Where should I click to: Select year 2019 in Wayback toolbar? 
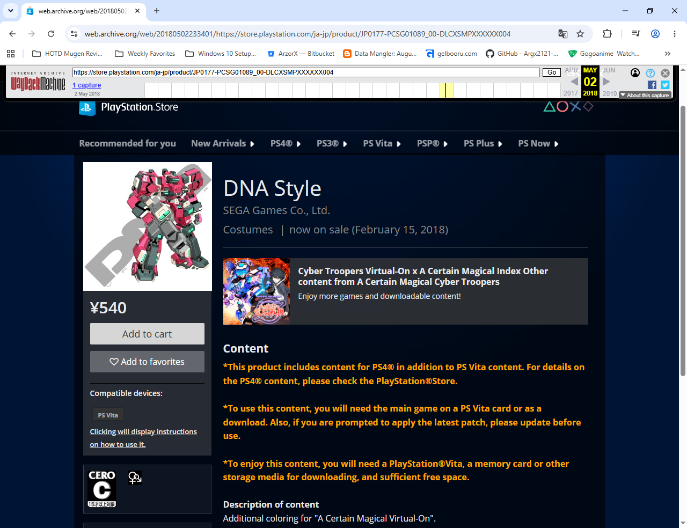610,93
